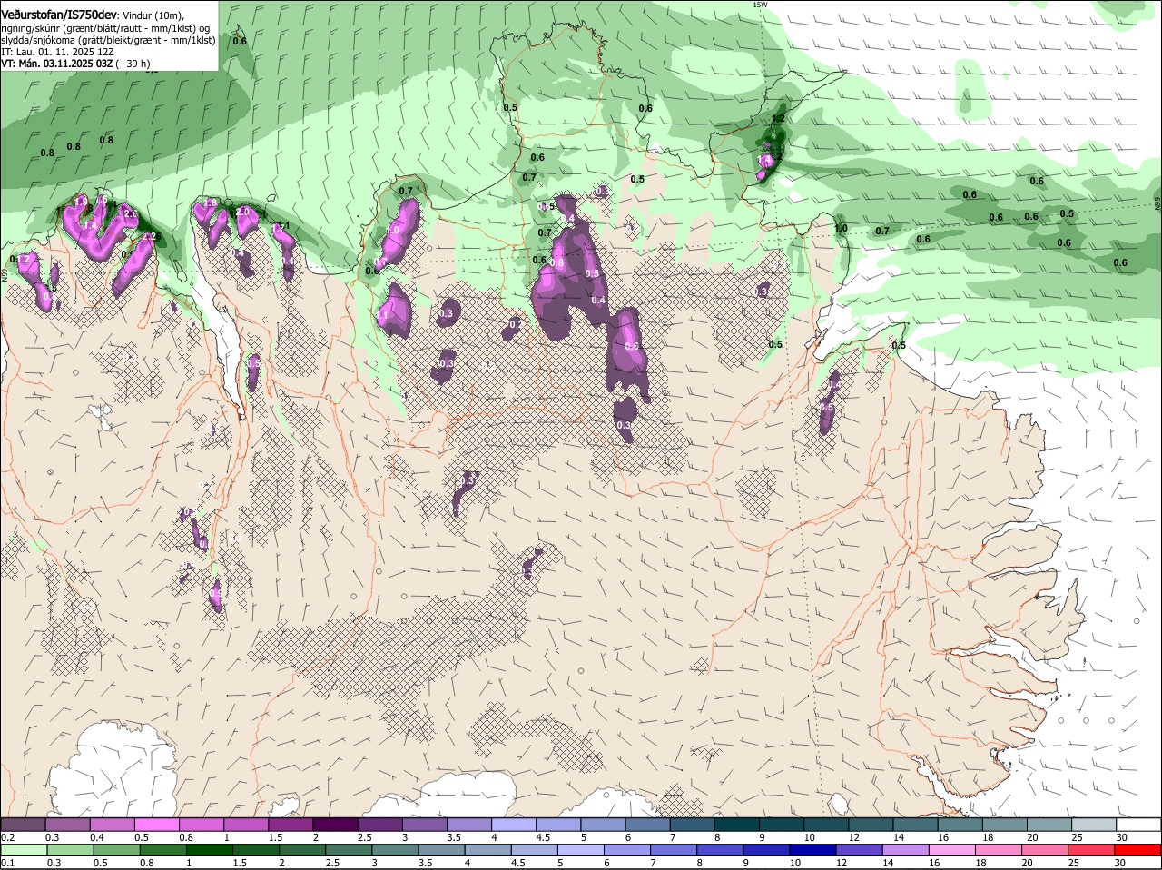Click the Veðurstofan/IS750dev title text

[x=59, y=15]
